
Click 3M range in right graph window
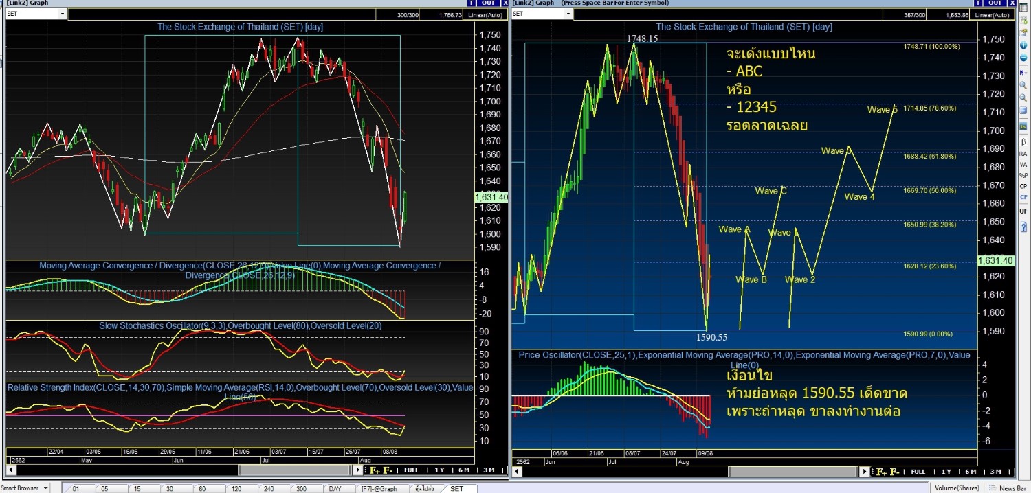point(996,472)
